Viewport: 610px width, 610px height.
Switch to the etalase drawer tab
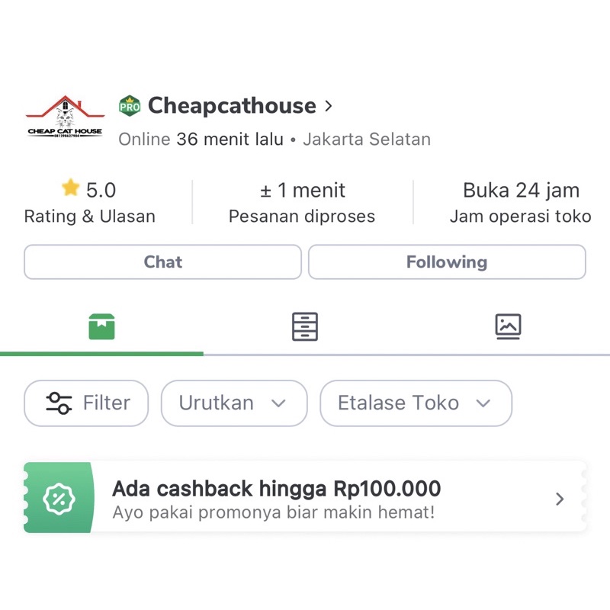(x=305, y=326)
